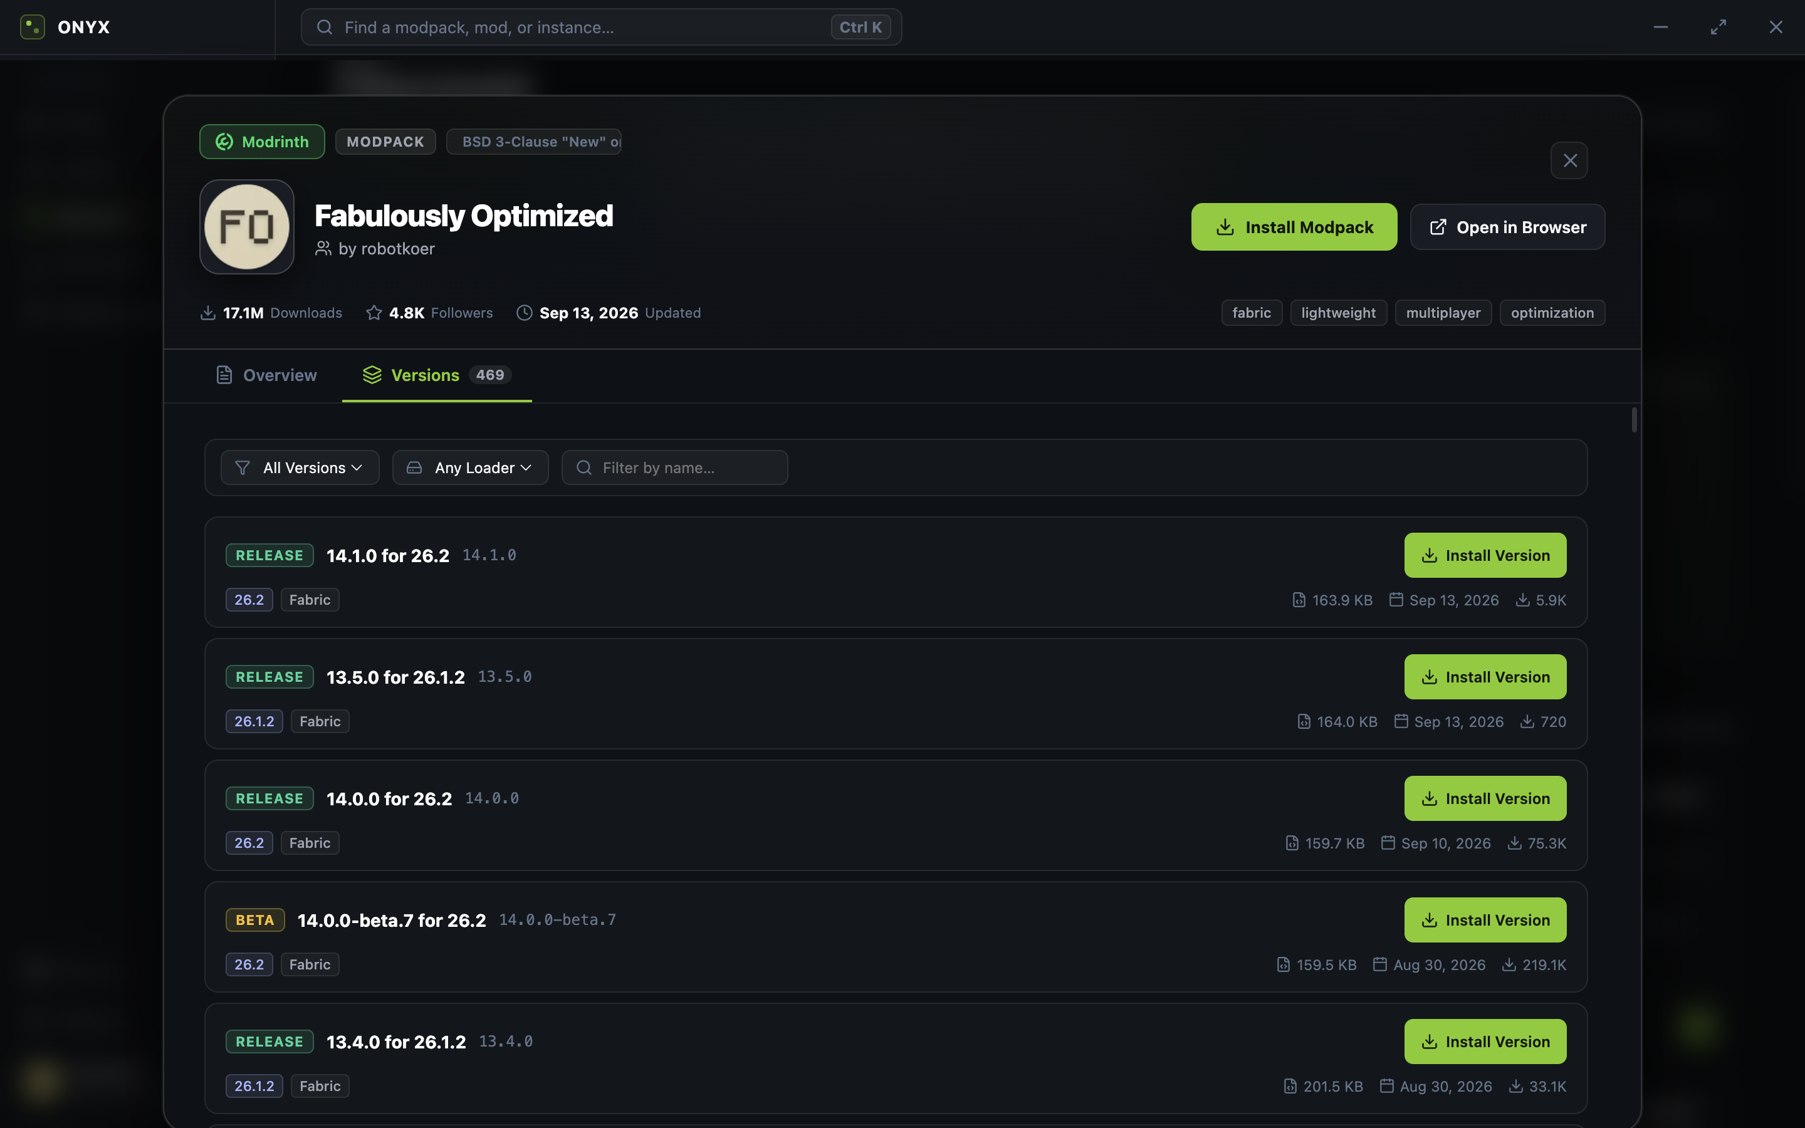
Task: Click the file icon beside 164.0 KB
Action: [1304, 721]
